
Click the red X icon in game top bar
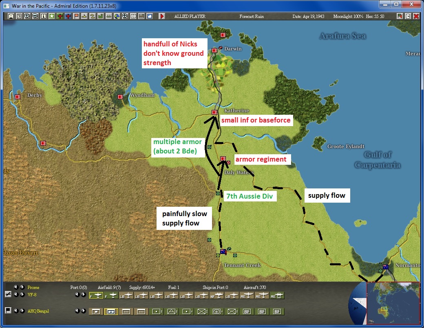(416, 16)
